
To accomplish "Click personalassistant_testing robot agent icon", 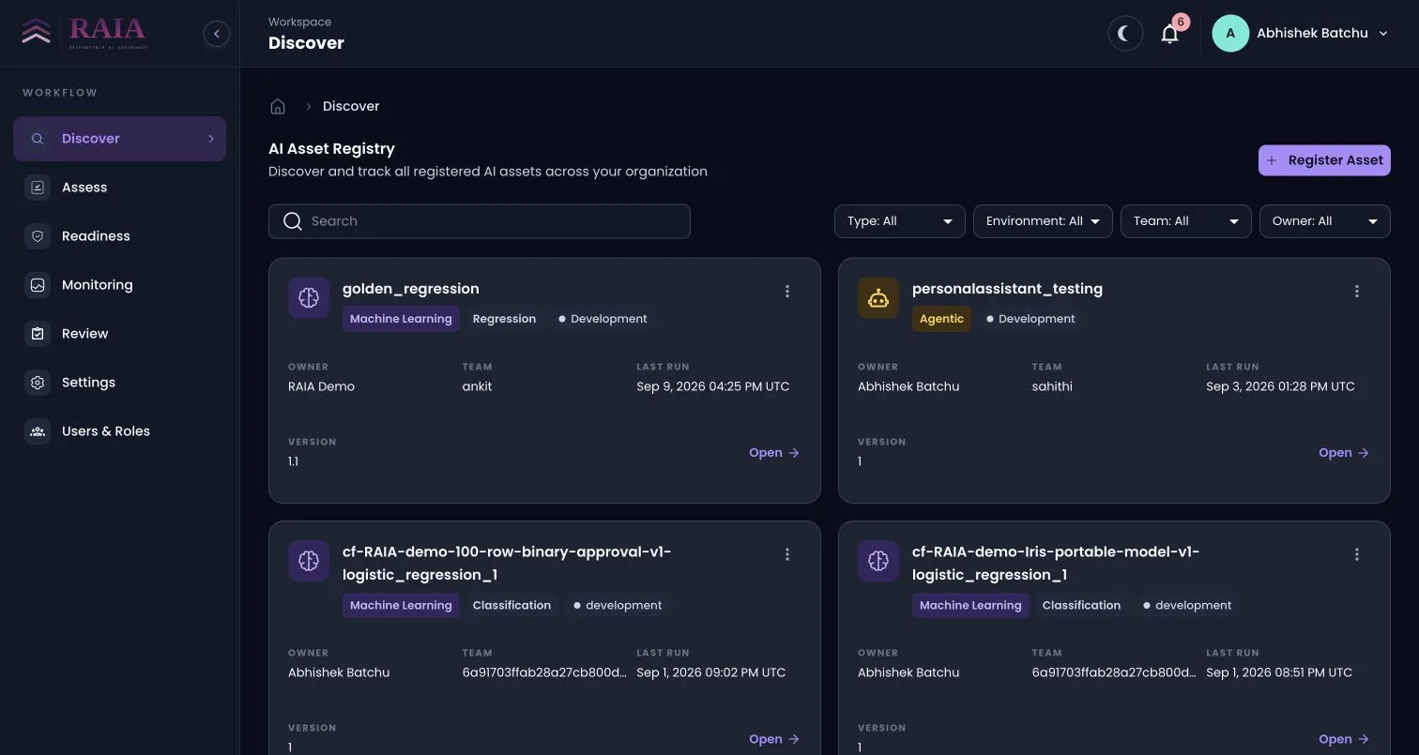I will 878,298.
